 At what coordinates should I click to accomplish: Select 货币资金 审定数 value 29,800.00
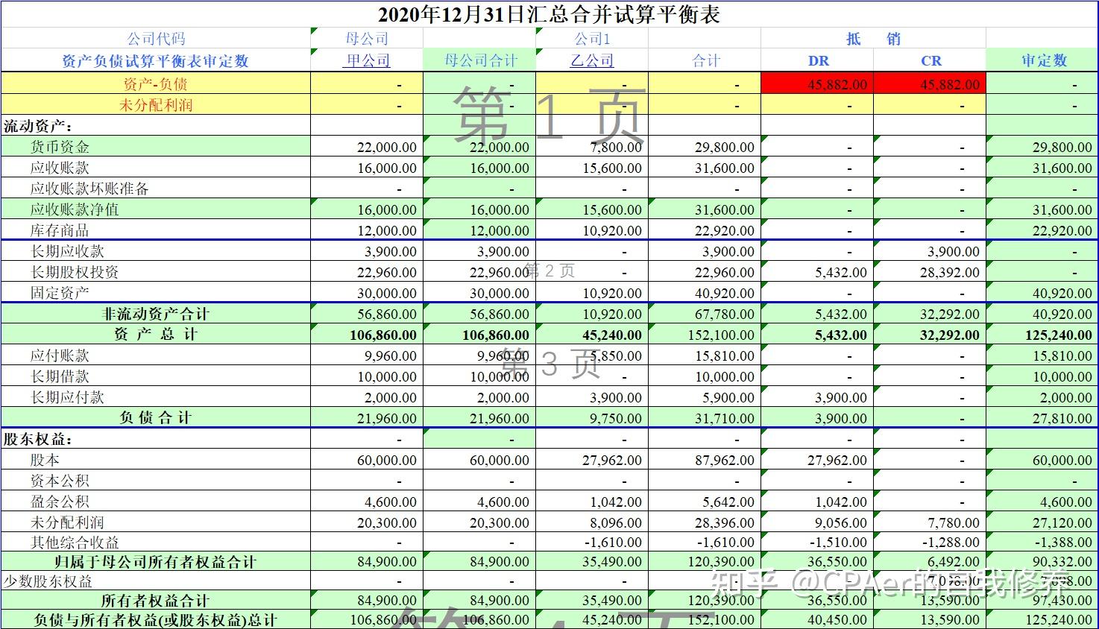(1062, 148)
